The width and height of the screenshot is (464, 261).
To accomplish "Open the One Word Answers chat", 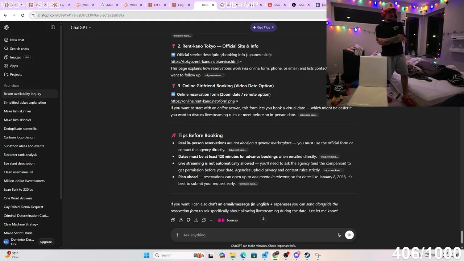I will click(x=30, y=198).
